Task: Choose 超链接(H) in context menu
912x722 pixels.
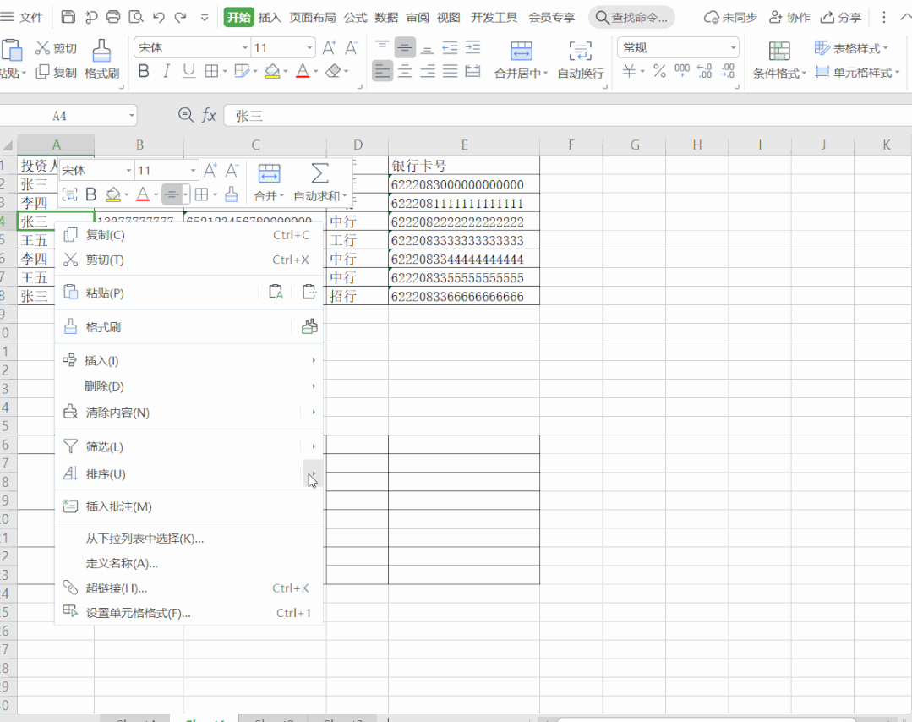Action: click(x=188, y=588)
